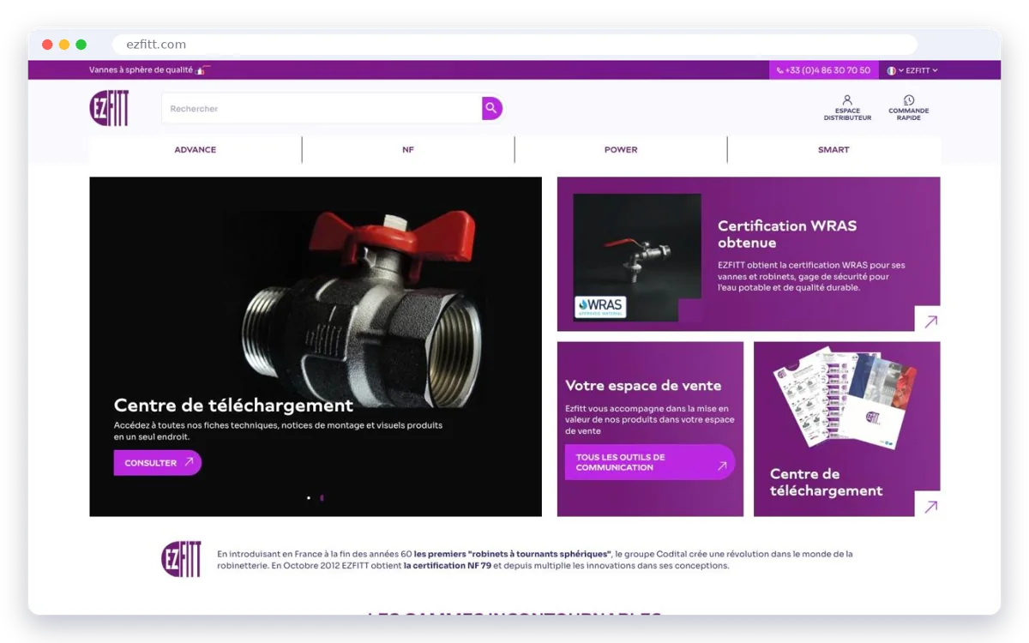The width and height of the screenshot is (1029, 643).
Task: Click the ezfitt.com address bar
Action: click(514, 45)
